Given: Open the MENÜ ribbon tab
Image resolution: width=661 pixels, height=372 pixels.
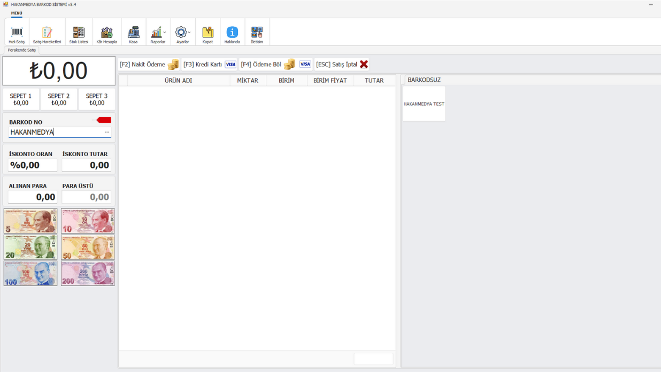Looking at the screenshot, I should (x=17, y=13).
